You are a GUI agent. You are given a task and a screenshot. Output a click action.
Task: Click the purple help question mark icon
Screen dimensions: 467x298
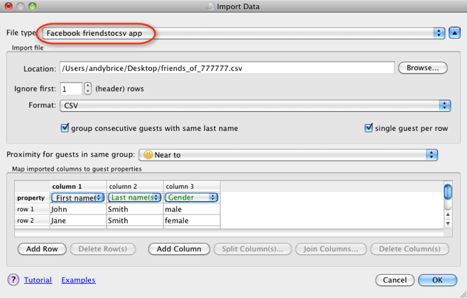pyautogui.click(x=13, y=280)
